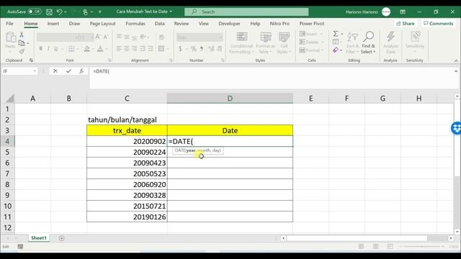
Task: Open the Sensitivity button
Action: click(415, 43)
